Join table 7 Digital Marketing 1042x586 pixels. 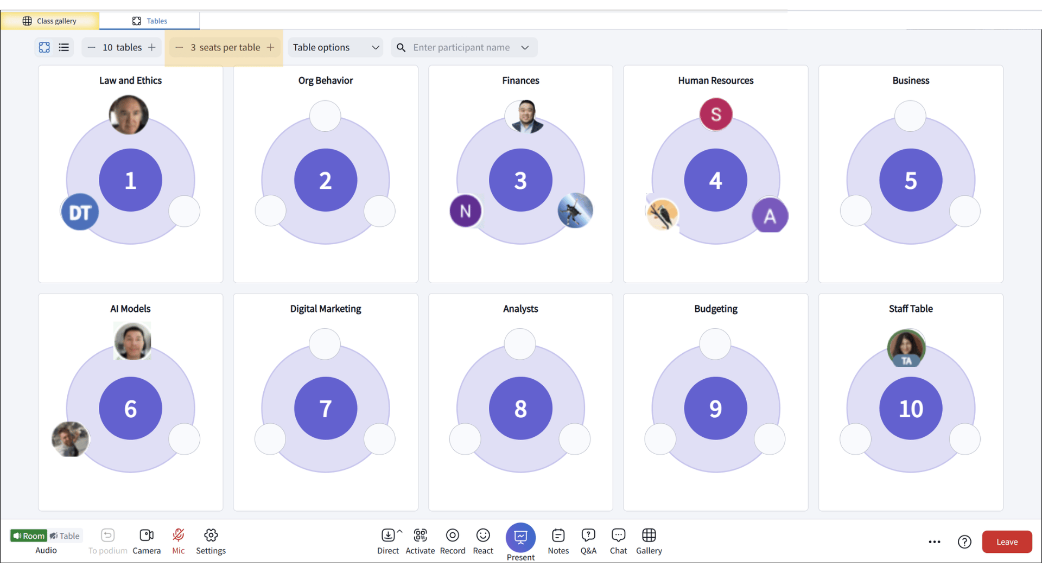(326, 408)
